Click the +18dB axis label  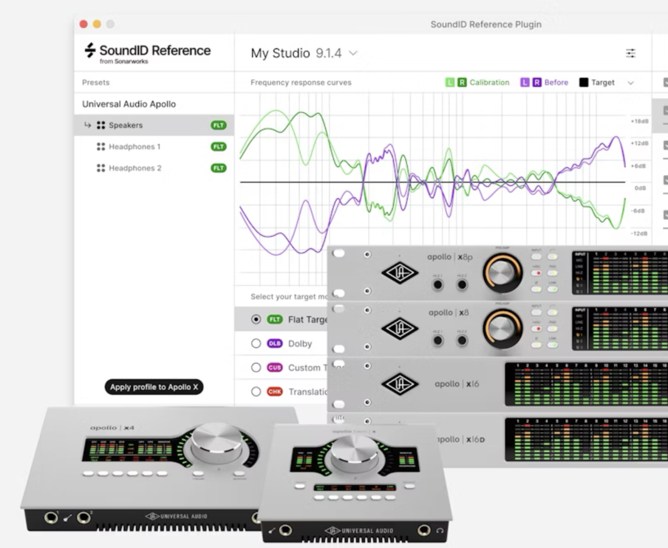pyautogui.click(x=640, y=121)
